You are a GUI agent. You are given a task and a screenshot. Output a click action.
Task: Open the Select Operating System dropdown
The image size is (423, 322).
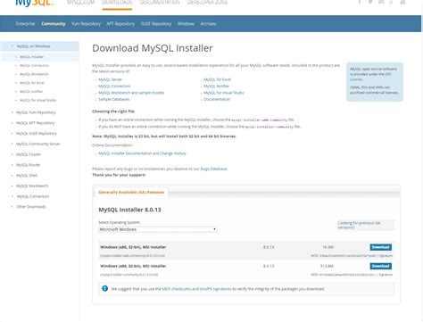click(158, 229)
